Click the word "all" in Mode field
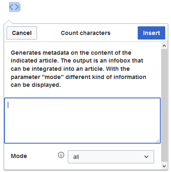The image size is (171, 172). coord(76,157)
